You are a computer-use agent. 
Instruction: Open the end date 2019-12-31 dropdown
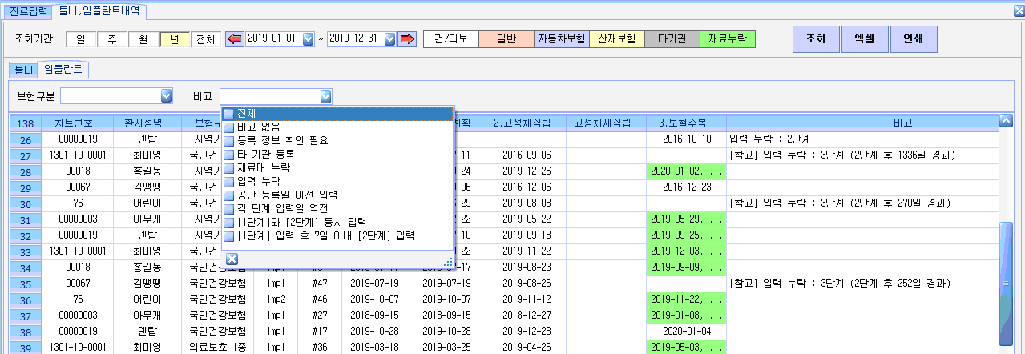click(x=389, y=39)
